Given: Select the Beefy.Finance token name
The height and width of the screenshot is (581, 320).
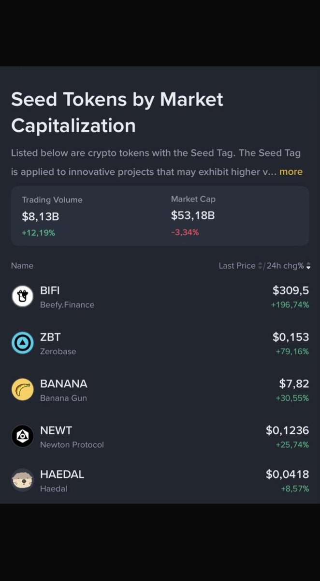Looking at the screenshot, I should [x=67, y=305].
